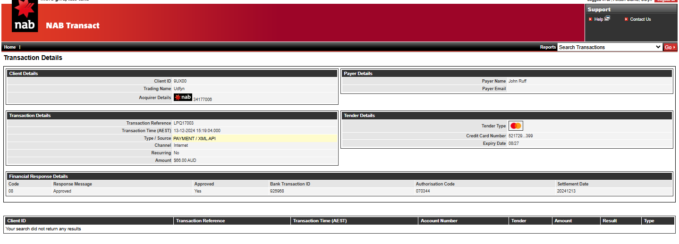This screenshot has width=679, height=244.
Task: Click the Go button next to Reports
Action: tap(670, 47)
